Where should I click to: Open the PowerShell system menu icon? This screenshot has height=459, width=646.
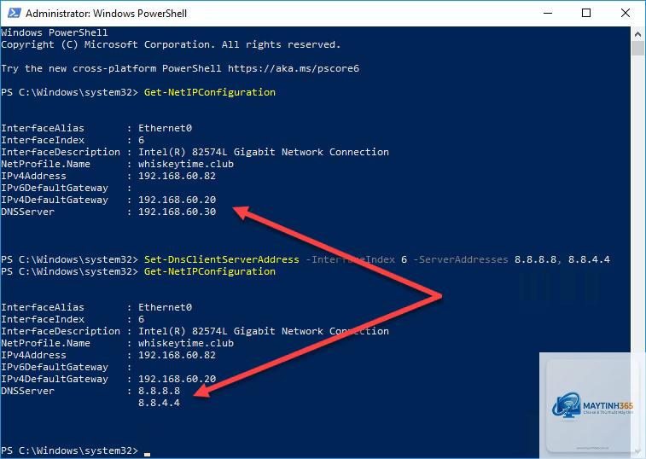coord(15,13)
